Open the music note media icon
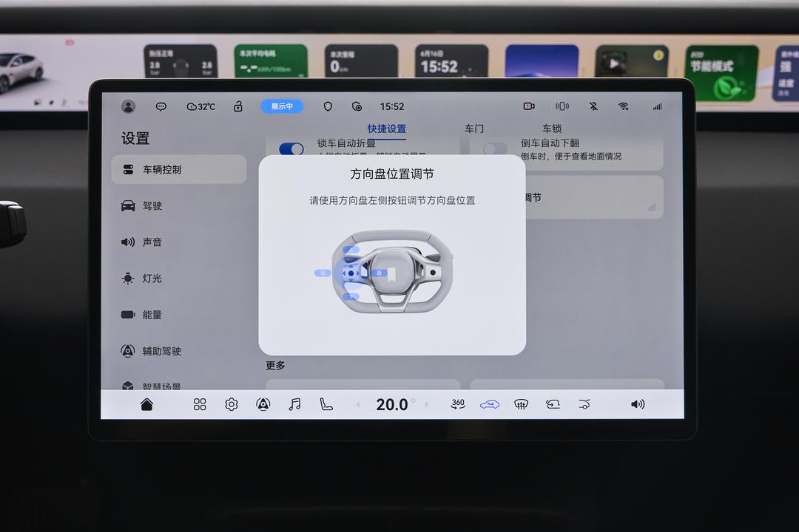Image resolution: width=799 pixels, height=532 pixels. pyautogui.click(x=294, y=404)
